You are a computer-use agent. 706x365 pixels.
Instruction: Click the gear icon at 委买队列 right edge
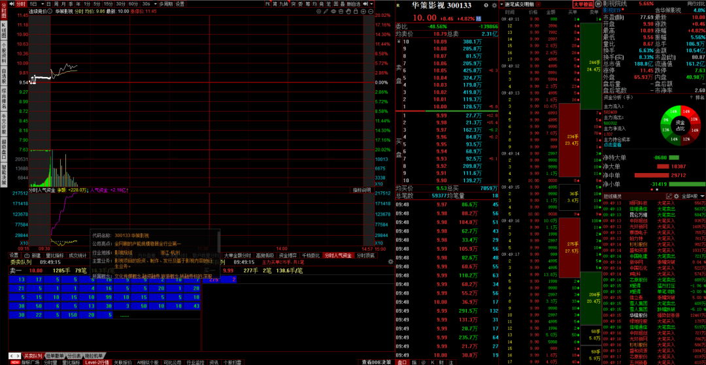coord(390,262)
